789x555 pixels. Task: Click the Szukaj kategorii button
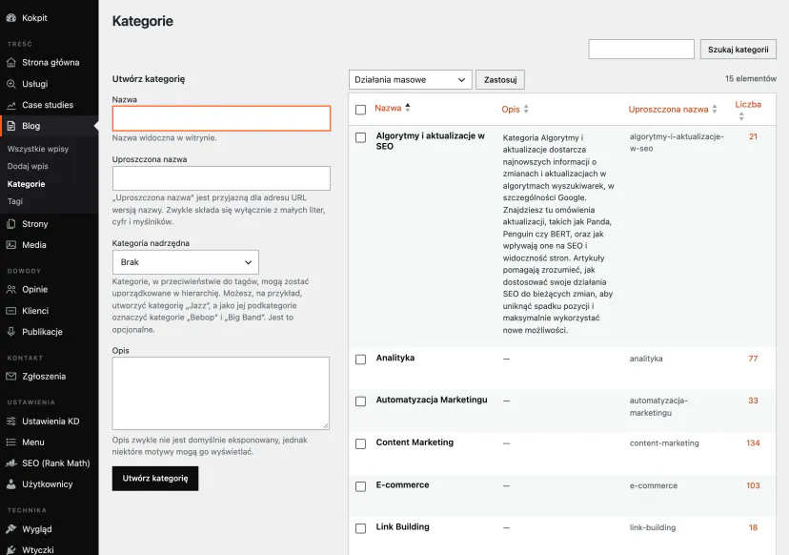pyautogui.click(x=738, y=50)
